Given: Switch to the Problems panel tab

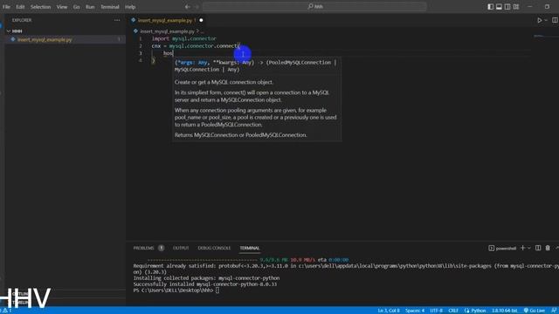Looking at the screenshot, I should 143,248.
